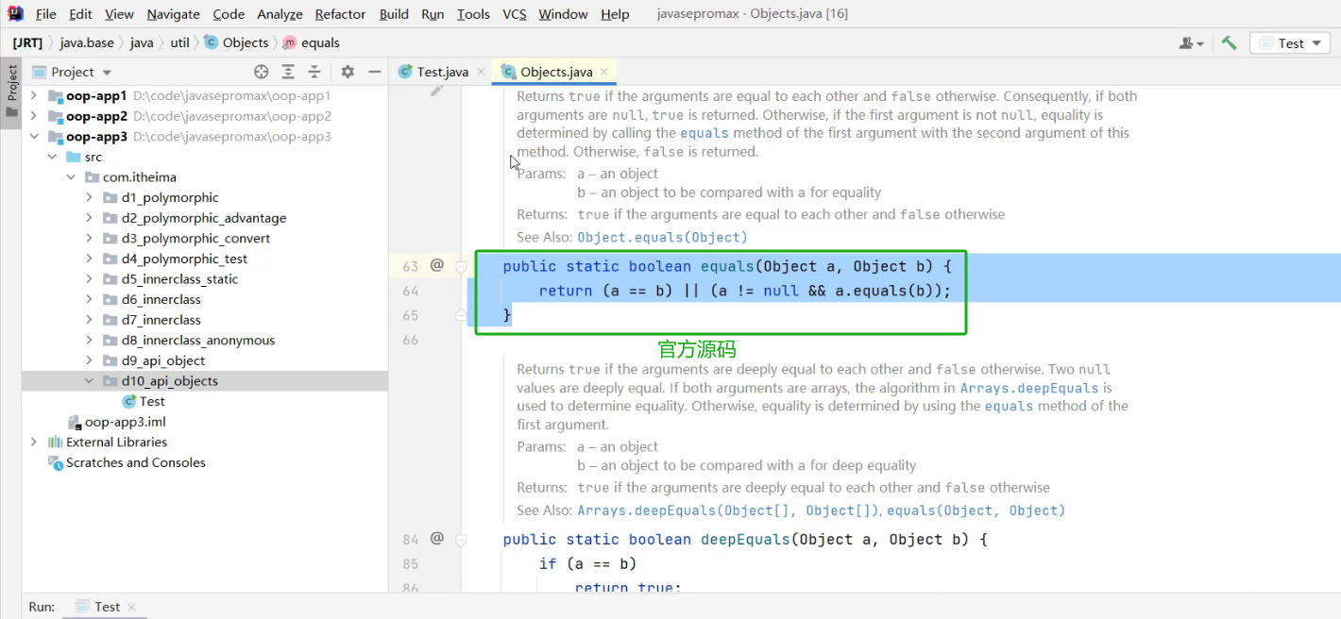Open the Build menu
This screenshot has height=619, width=1341.
point(394,14)
